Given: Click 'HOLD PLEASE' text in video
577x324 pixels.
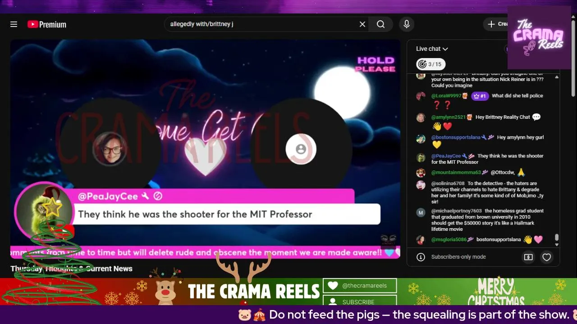Looking at the screenshot, I should tap(376, 64).
